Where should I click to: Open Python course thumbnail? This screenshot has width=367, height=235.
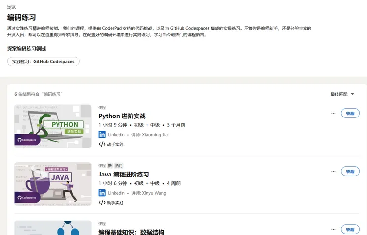[53, 126]
